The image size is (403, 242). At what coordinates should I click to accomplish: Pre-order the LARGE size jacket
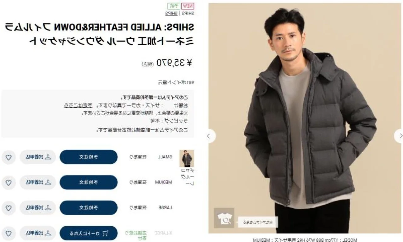click(x=89, y=208)
